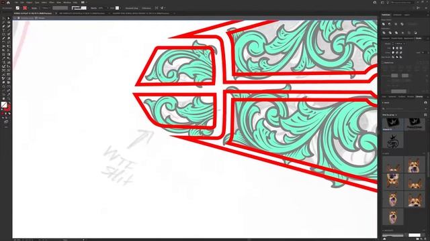Open the Arrange Documents icon in menu bar
This screenshot has height=241, width=430.
click(83, 3)
